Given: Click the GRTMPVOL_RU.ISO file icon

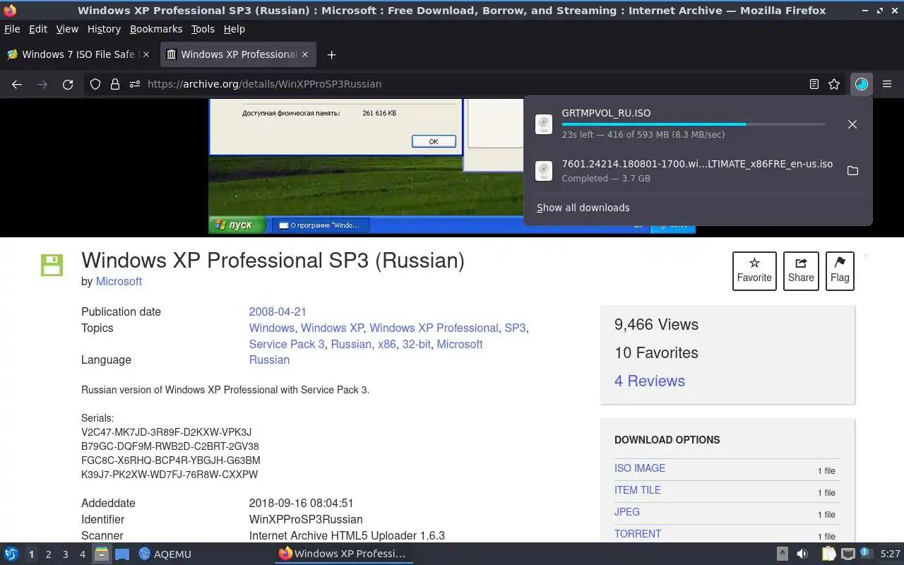Looking at the screenshot, I should pyautogui.click(x=544, y=124).
